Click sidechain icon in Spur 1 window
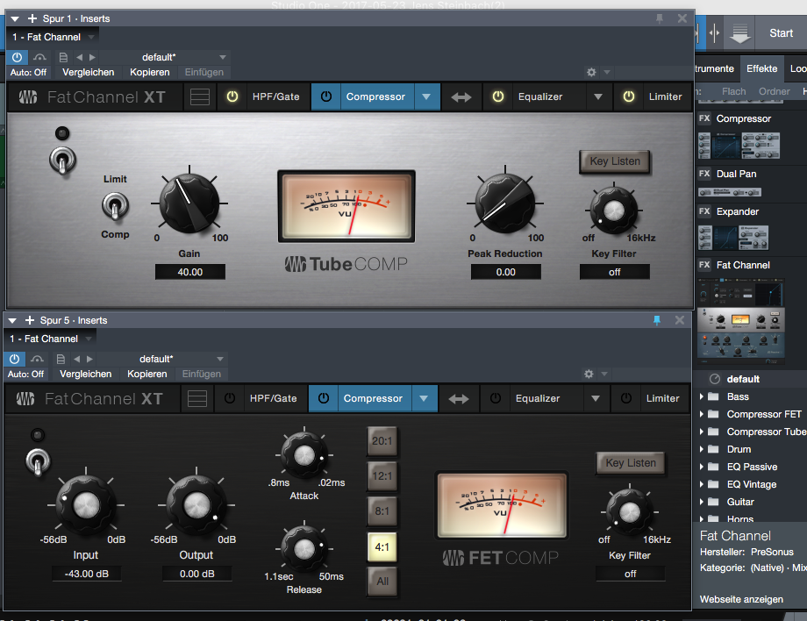The height and width of the screenshot is (621, 807). 39,57
